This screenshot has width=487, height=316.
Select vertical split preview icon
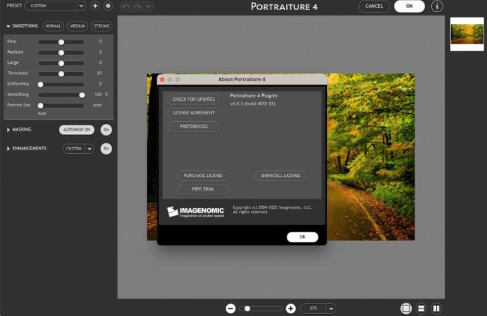click(x=437, y=308)
